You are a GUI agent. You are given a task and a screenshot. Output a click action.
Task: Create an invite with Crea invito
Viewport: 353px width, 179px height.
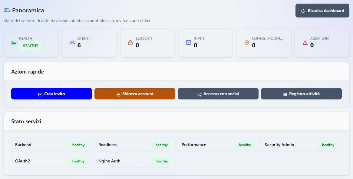click(x=51, y=94)
